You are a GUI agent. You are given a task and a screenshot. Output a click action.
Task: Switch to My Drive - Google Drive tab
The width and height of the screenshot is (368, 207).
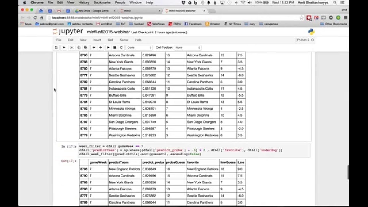(94, 11)
